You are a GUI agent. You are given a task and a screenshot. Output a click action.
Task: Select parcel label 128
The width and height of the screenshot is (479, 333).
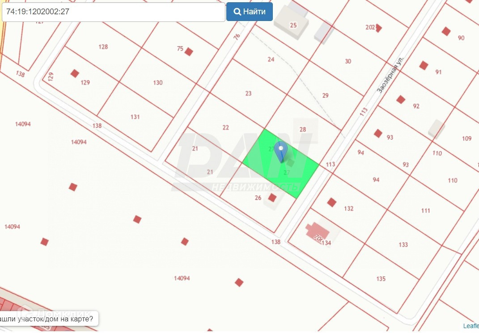click(103, 46)
